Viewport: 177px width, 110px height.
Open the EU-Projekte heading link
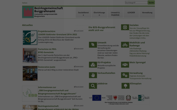104,62
